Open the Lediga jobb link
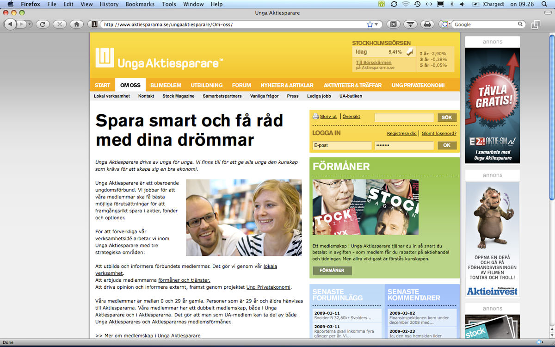The width and height of the screenshot is (555, 347). pos(319,96)
